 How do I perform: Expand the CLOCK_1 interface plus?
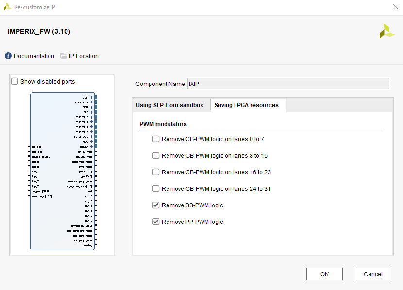(91, 122)
